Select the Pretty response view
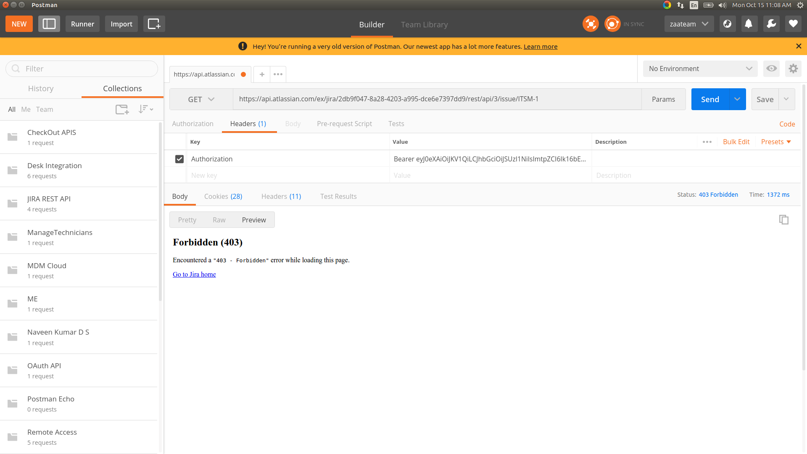This screenshot has height=454, width=807. 187,220
